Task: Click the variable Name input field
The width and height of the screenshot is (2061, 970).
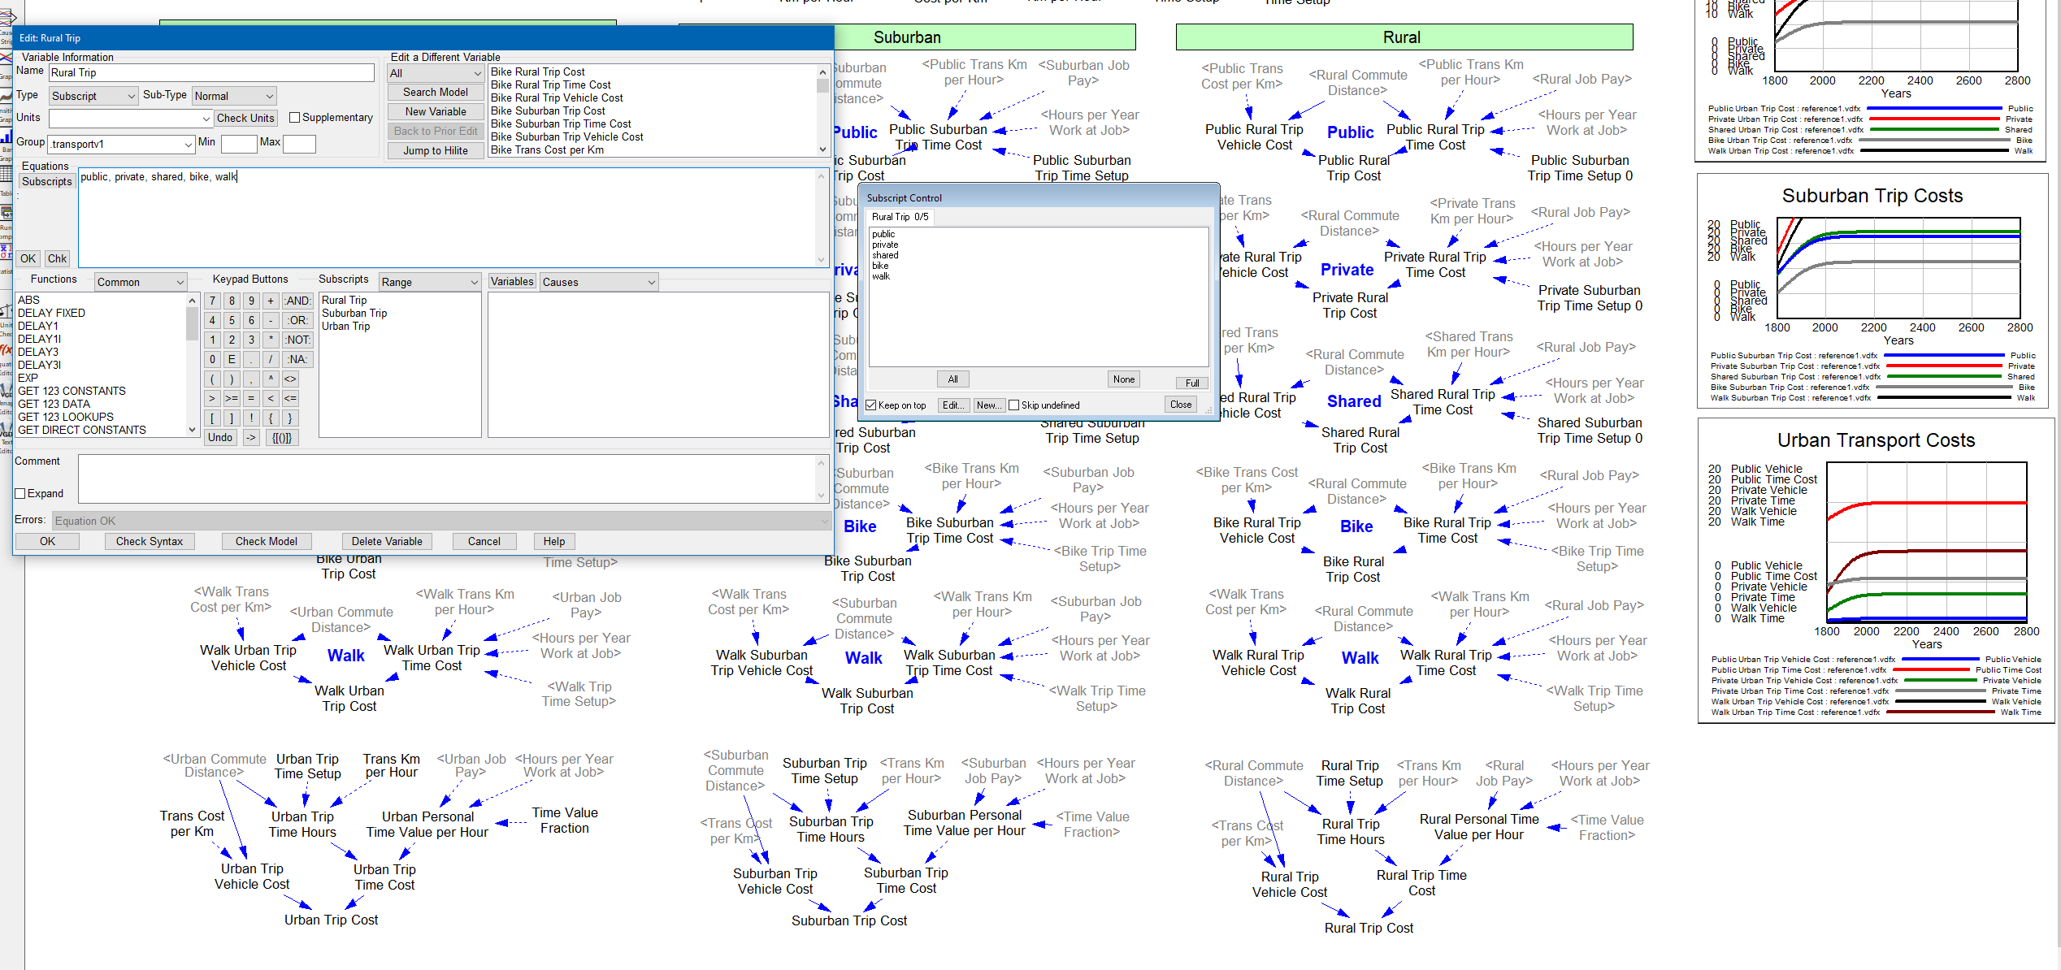Action: [211, 73]
